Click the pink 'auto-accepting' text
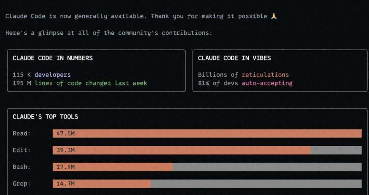Image resolution: width=369 pixels, height=195 pixels. pos(267,83)
